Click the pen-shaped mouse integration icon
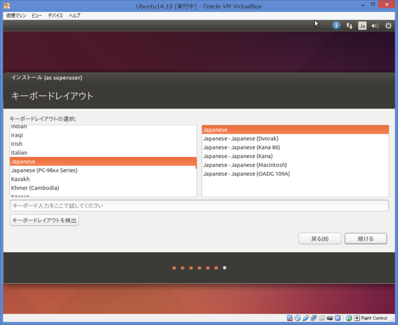This screenshot has height=325, width=398. pyautogui.click(x=306, y=318)
